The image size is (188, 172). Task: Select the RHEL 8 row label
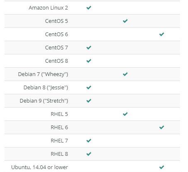(x=59, y=154)
